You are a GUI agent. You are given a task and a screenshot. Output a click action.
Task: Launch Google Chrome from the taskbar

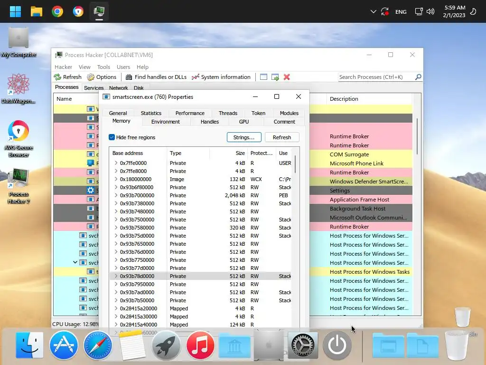coord(57,11)
